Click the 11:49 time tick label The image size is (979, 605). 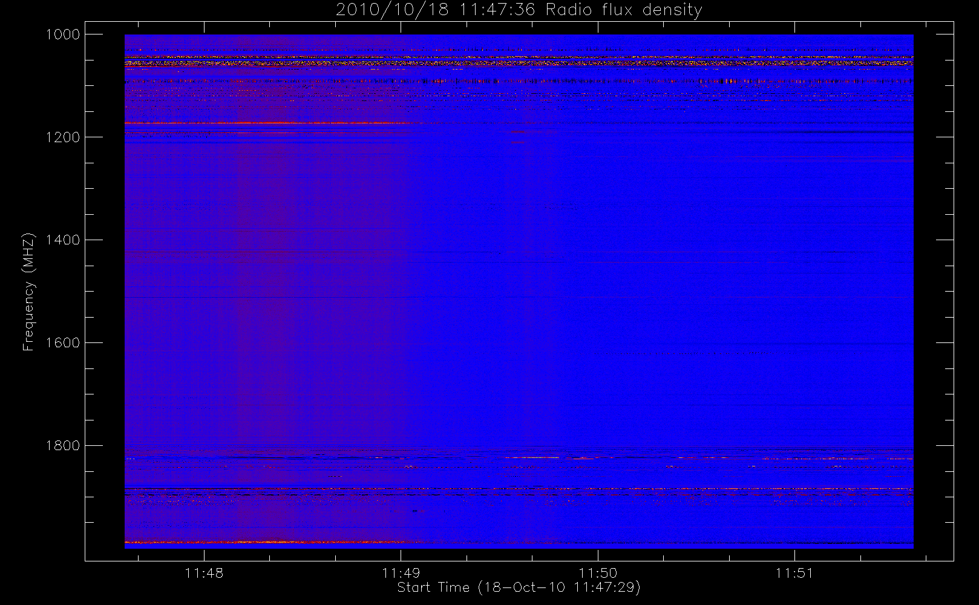401,573
